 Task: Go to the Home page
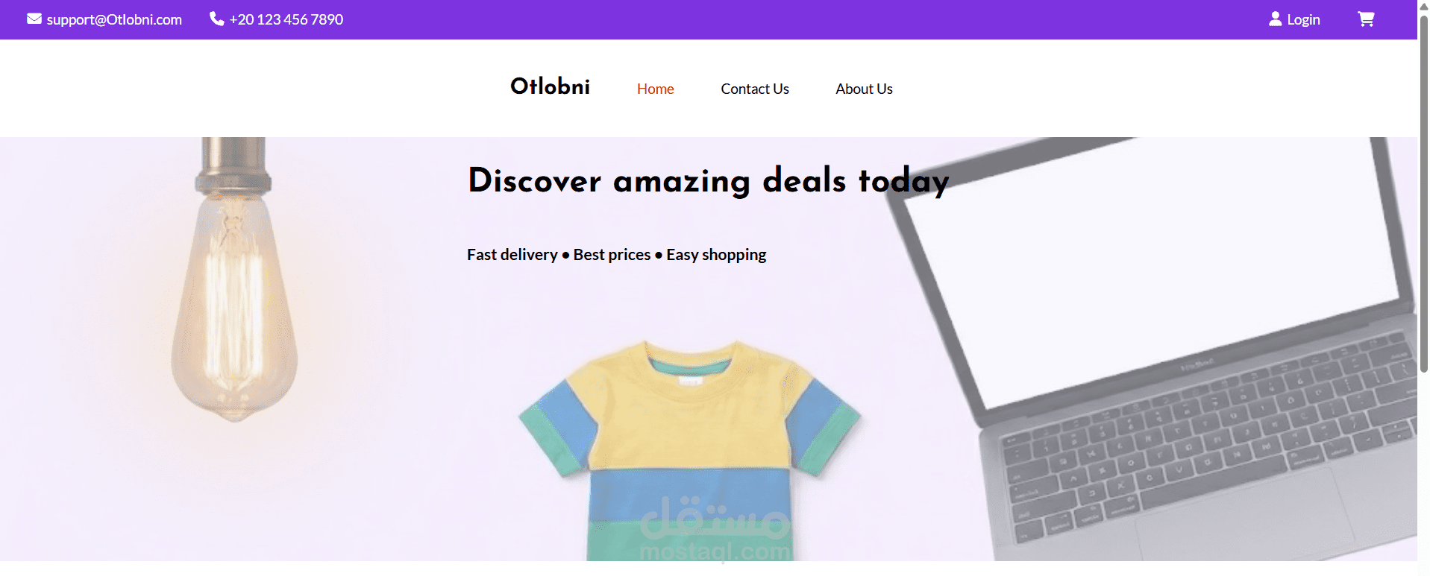(655, 89)
